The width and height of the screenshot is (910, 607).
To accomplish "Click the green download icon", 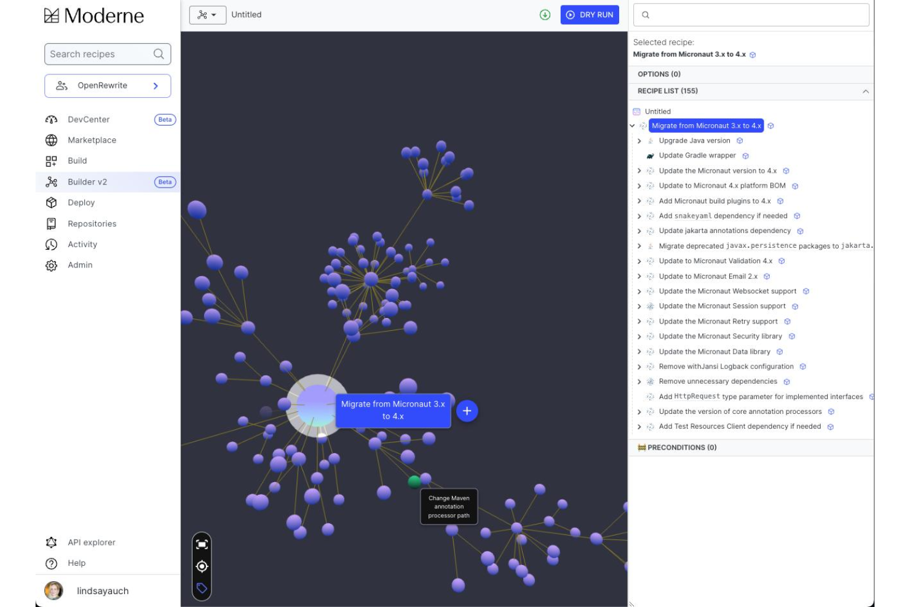I will 545,15.
